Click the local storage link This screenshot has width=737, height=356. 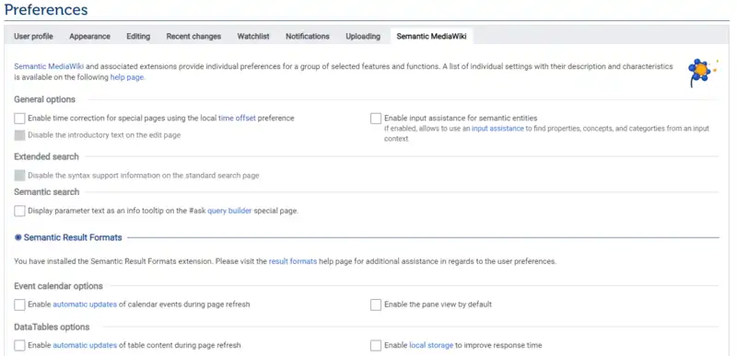tap(431, 345)
